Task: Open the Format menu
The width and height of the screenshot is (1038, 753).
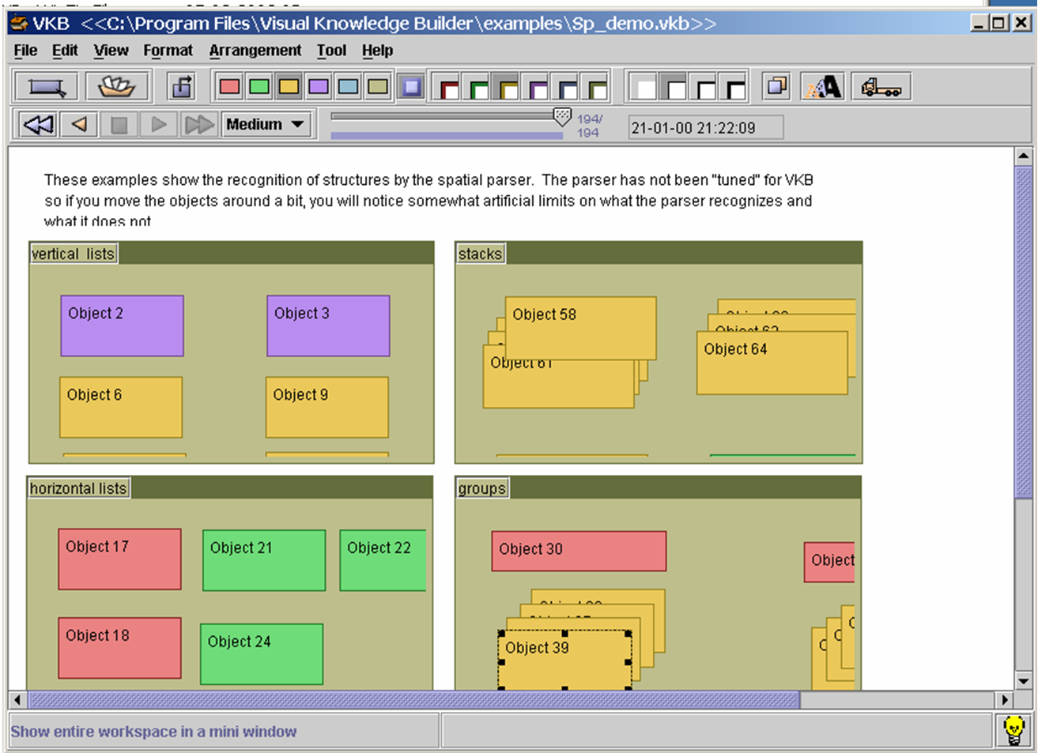Action: pyautogui.click(x=168, y=51)
